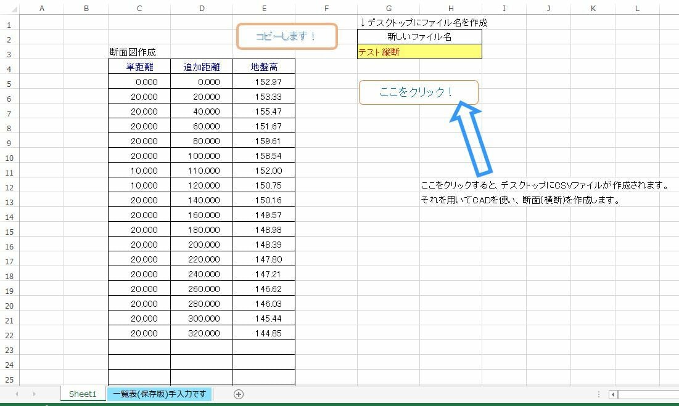Screen dimensions: 679x406
Task: Select the 150.75 ground height cell
Action: [264, 185]
